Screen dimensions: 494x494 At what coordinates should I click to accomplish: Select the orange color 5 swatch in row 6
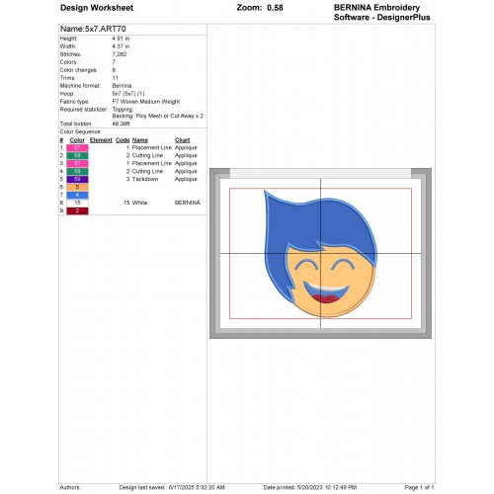[x=77, y=187]
